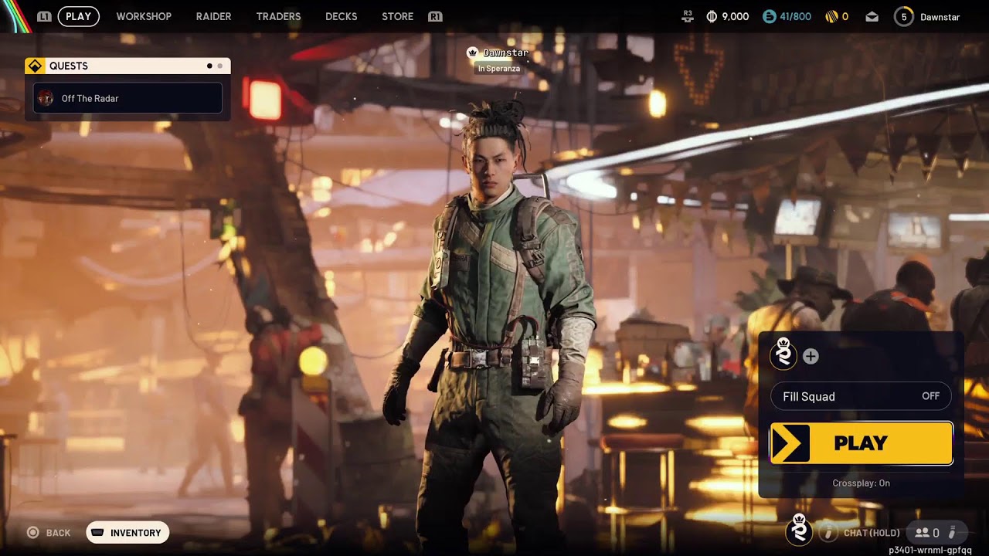Click the bottom player avatar icon
989x556 pixels.
[799, 530]
